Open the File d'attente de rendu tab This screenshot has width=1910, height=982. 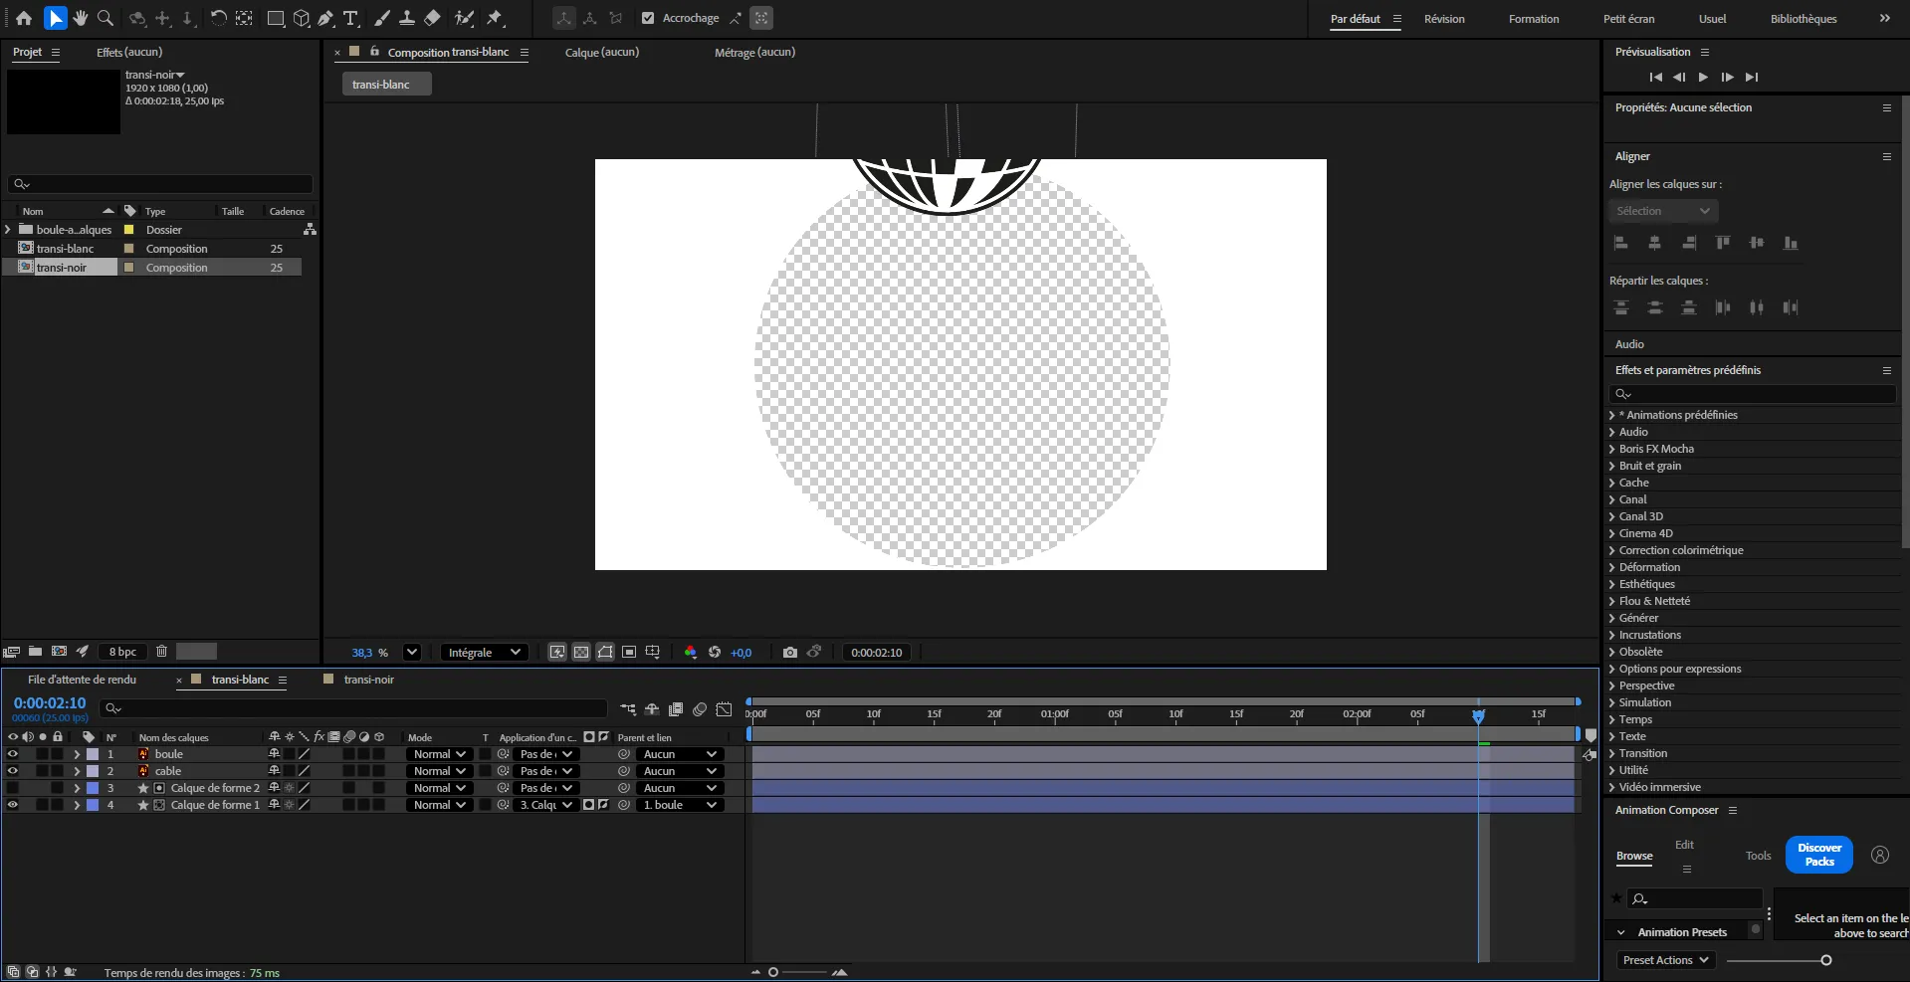83,680
